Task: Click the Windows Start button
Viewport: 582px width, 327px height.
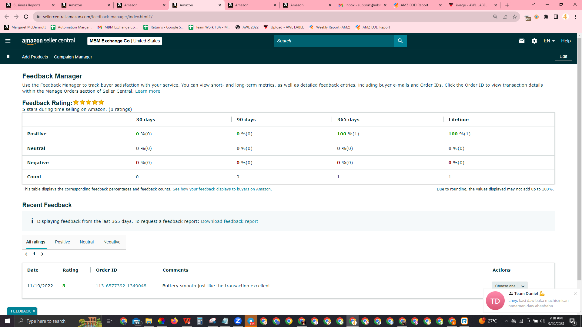Action: 7,321
